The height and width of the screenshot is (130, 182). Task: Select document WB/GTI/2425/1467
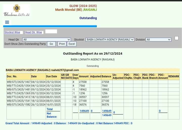[x=18, y=82]
